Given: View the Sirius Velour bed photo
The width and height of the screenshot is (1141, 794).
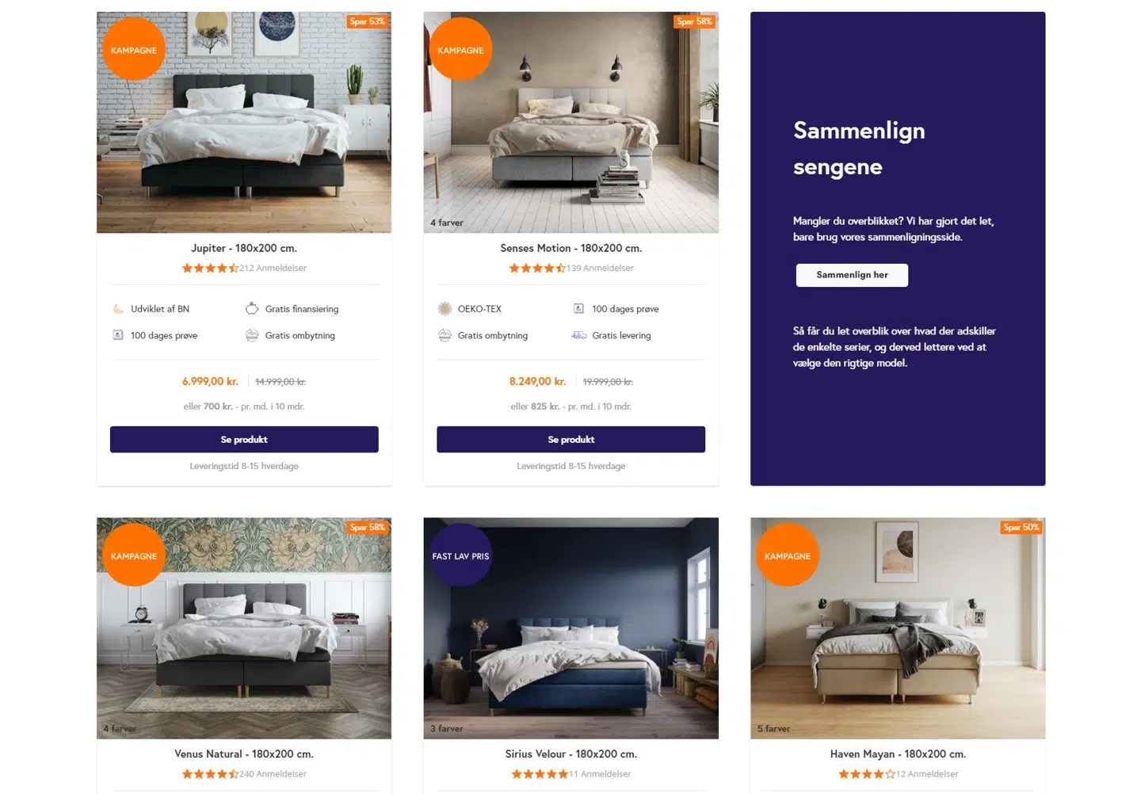Looking at the screenshot, I should pyautogui.click(x=570, y=628).
